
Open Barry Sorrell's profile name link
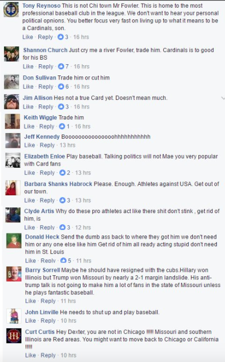click(42, 270)
